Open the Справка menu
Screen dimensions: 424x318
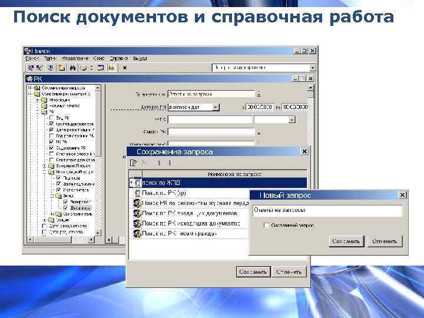click(119, 58)
